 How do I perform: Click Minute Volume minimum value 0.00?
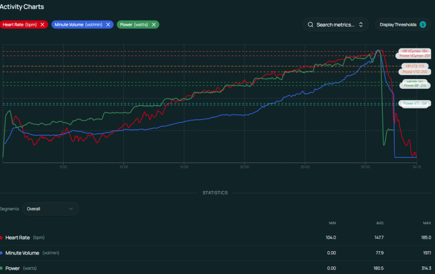click(332, 253)
